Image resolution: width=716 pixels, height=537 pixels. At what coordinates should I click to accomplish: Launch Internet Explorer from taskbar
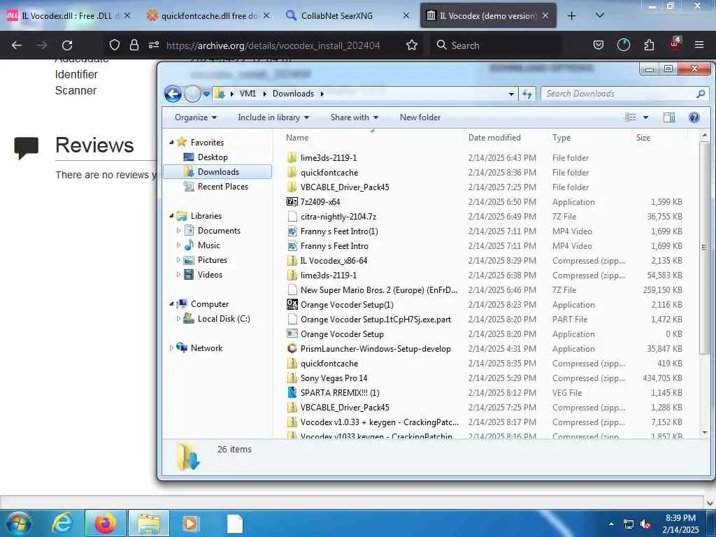pos(62,523)
